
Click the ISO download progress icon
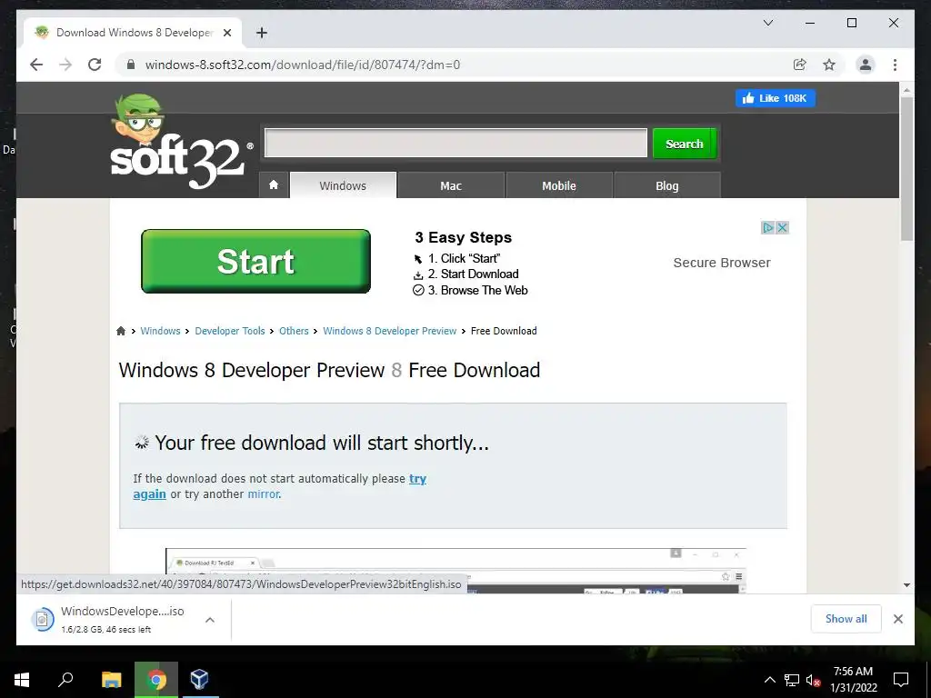(42, 620)
